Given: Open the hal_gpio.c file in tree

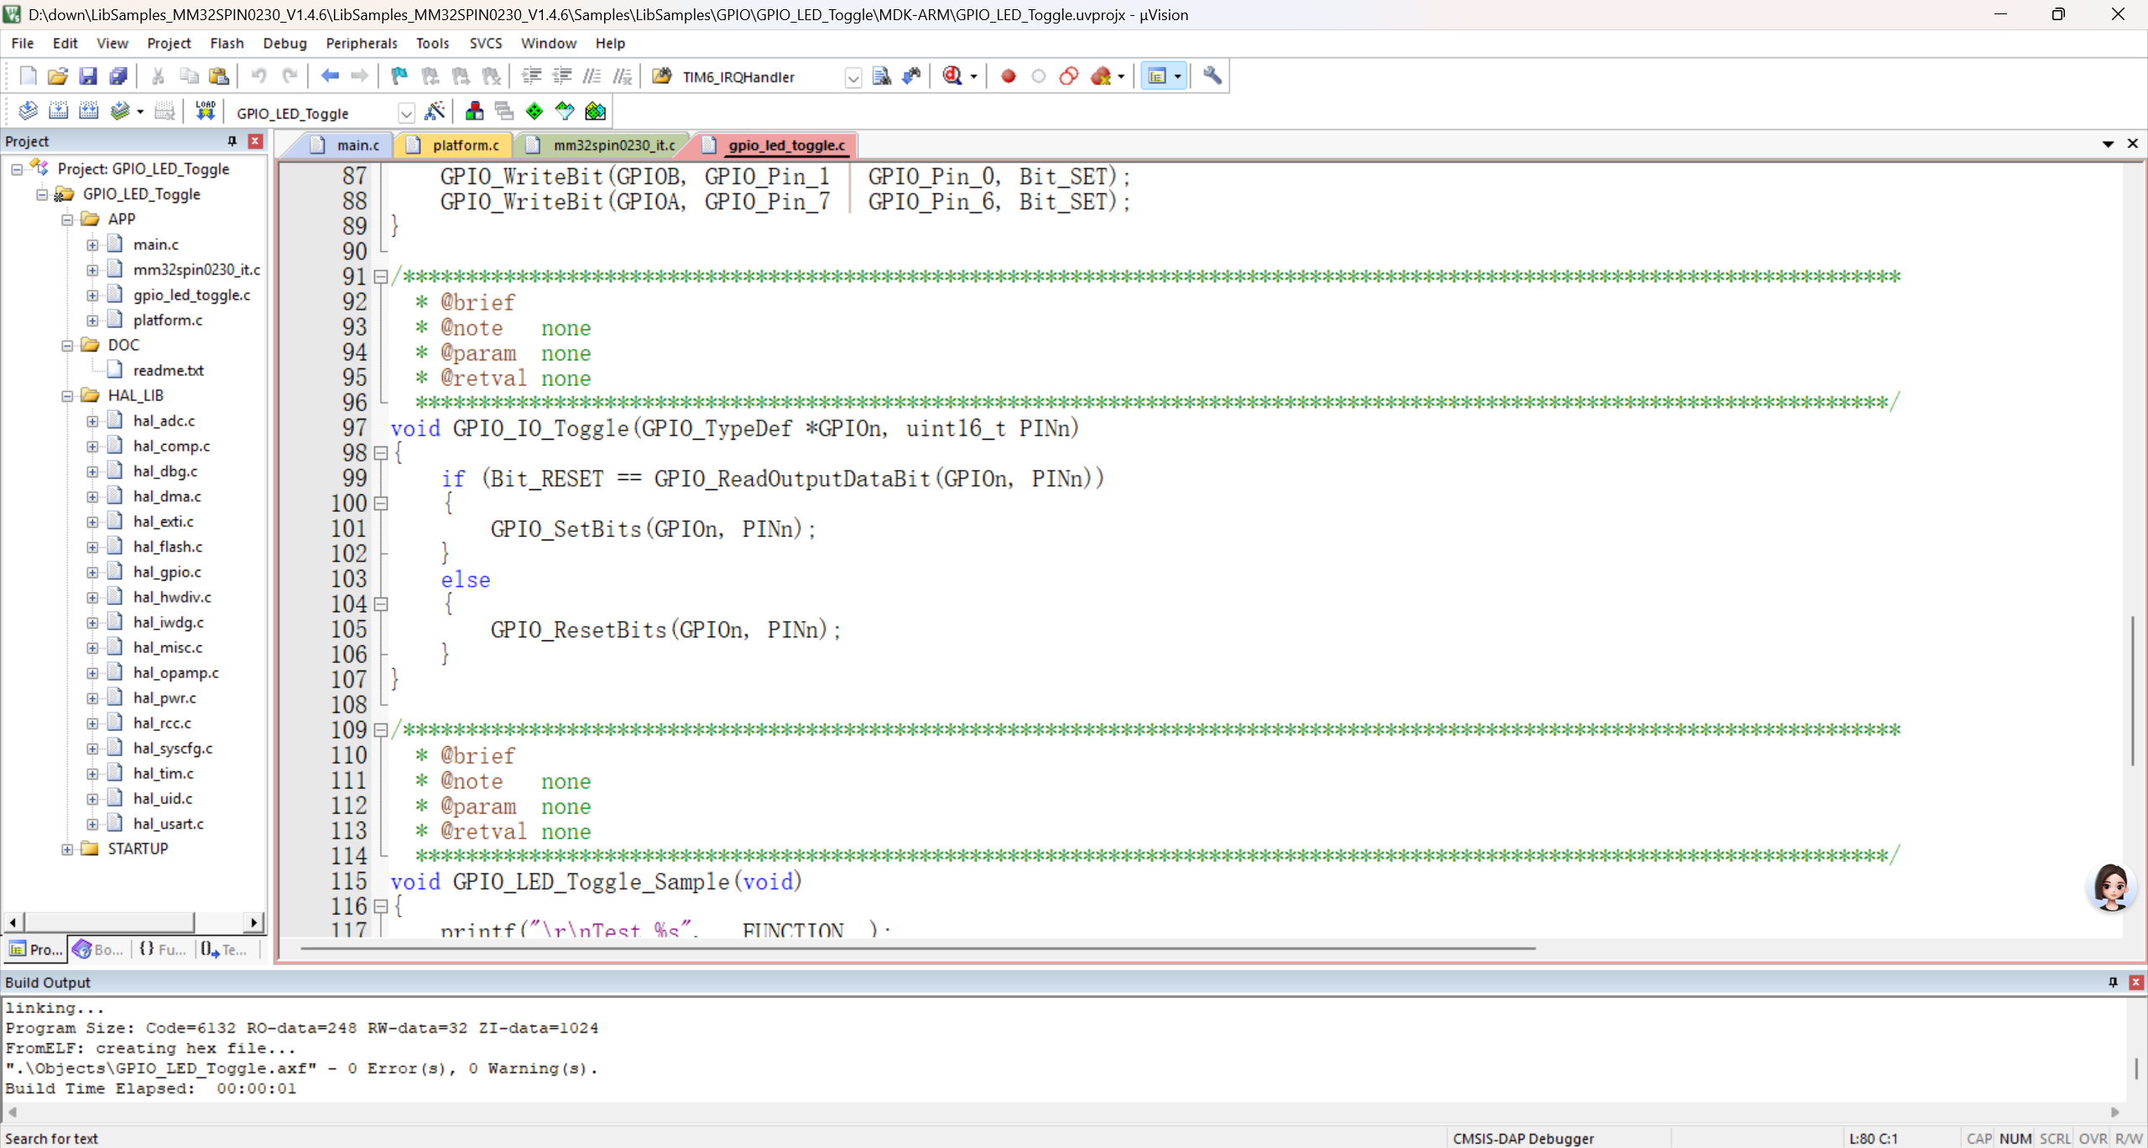Looking at the screenshot, I should tap(167, 572).
